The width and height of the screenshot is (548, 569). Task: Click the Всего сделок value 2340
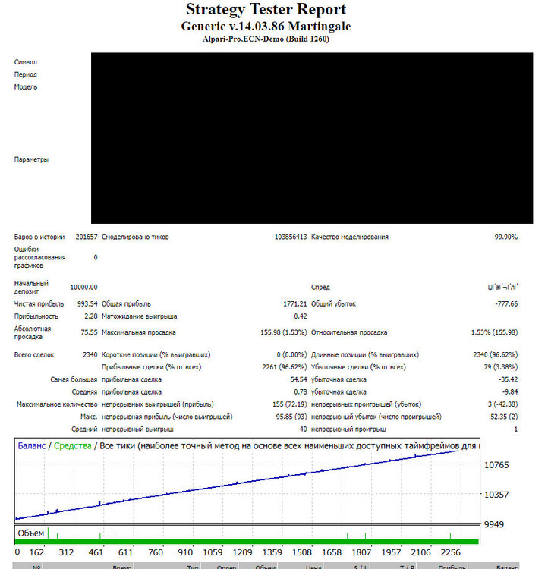(x=90, y=354)
